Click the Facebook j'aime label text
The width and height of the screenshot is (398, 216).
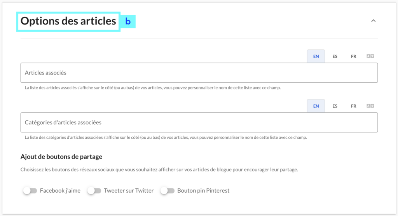(60, 191)
